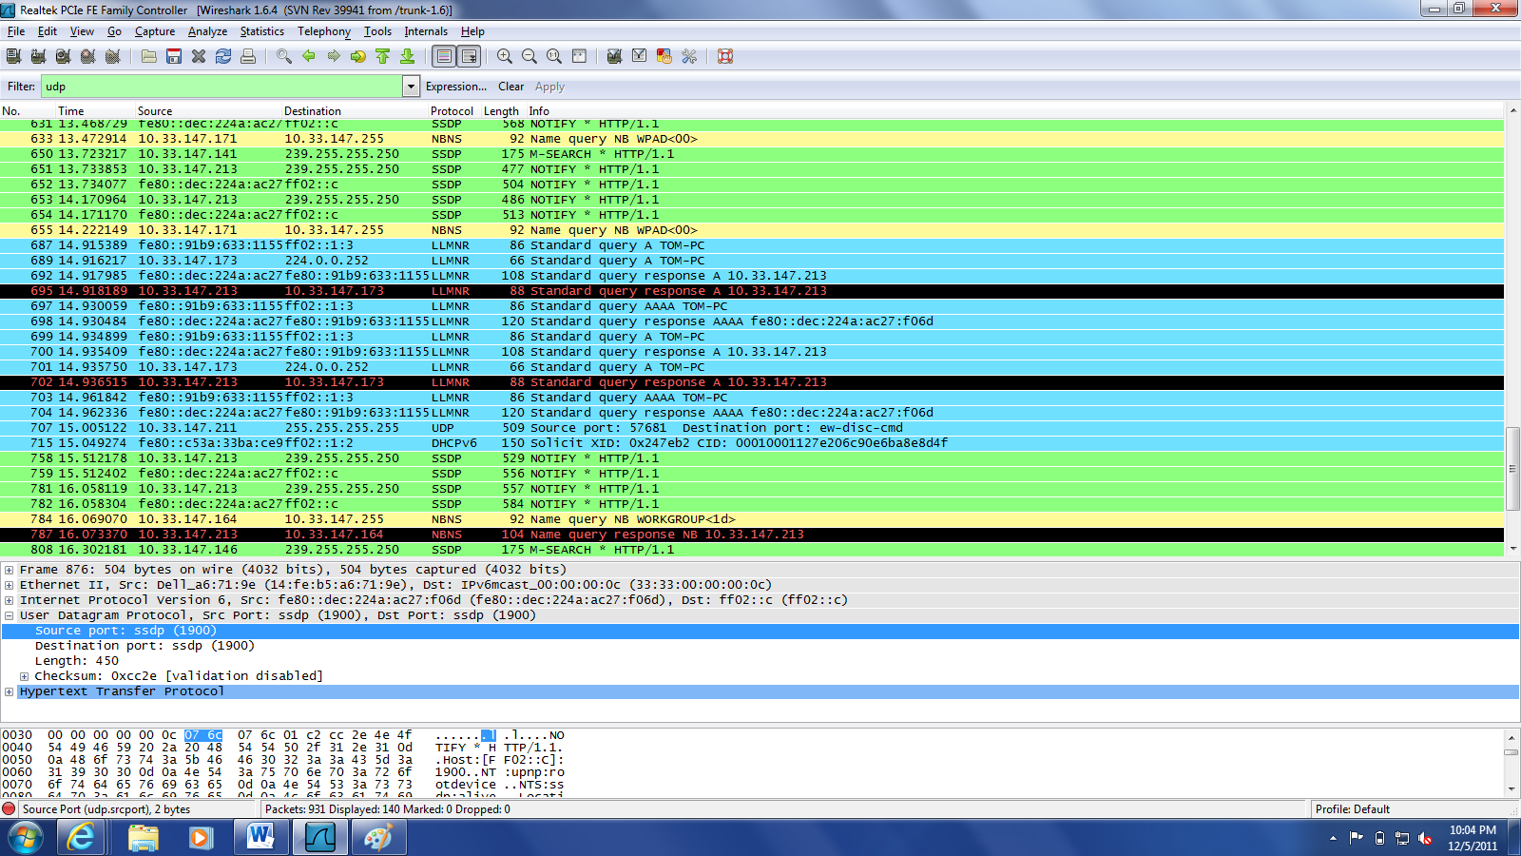Click packet list vertical scrollbar thumb
The height and width of the screenshot is (856, 1521).
pos(1512,469)
